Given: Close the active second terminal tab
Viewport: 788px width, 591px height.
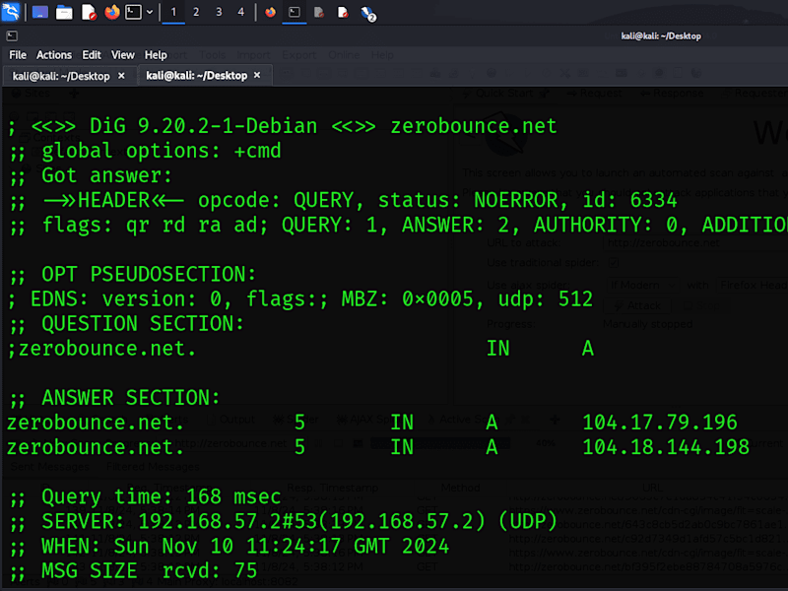Looking at the screenshot, I should pos(257,76).
